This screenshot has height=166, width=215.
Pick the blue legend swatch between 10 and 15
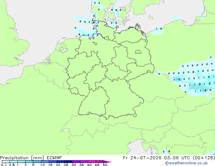click(x=45, y=162)
